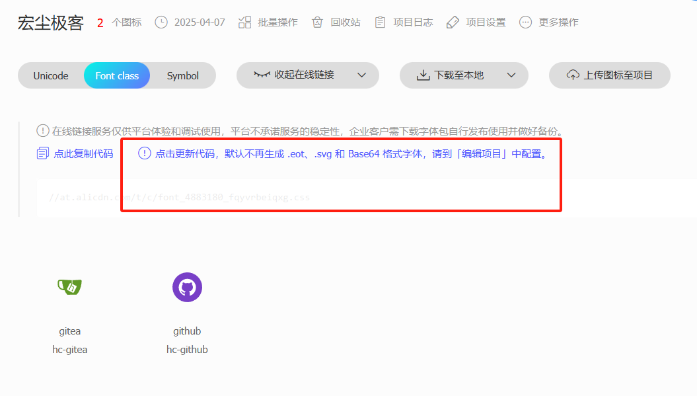The width and height of the screenshot is (697, 396).
Task: Click the gitea teacup icon
Action: [69, 287]
